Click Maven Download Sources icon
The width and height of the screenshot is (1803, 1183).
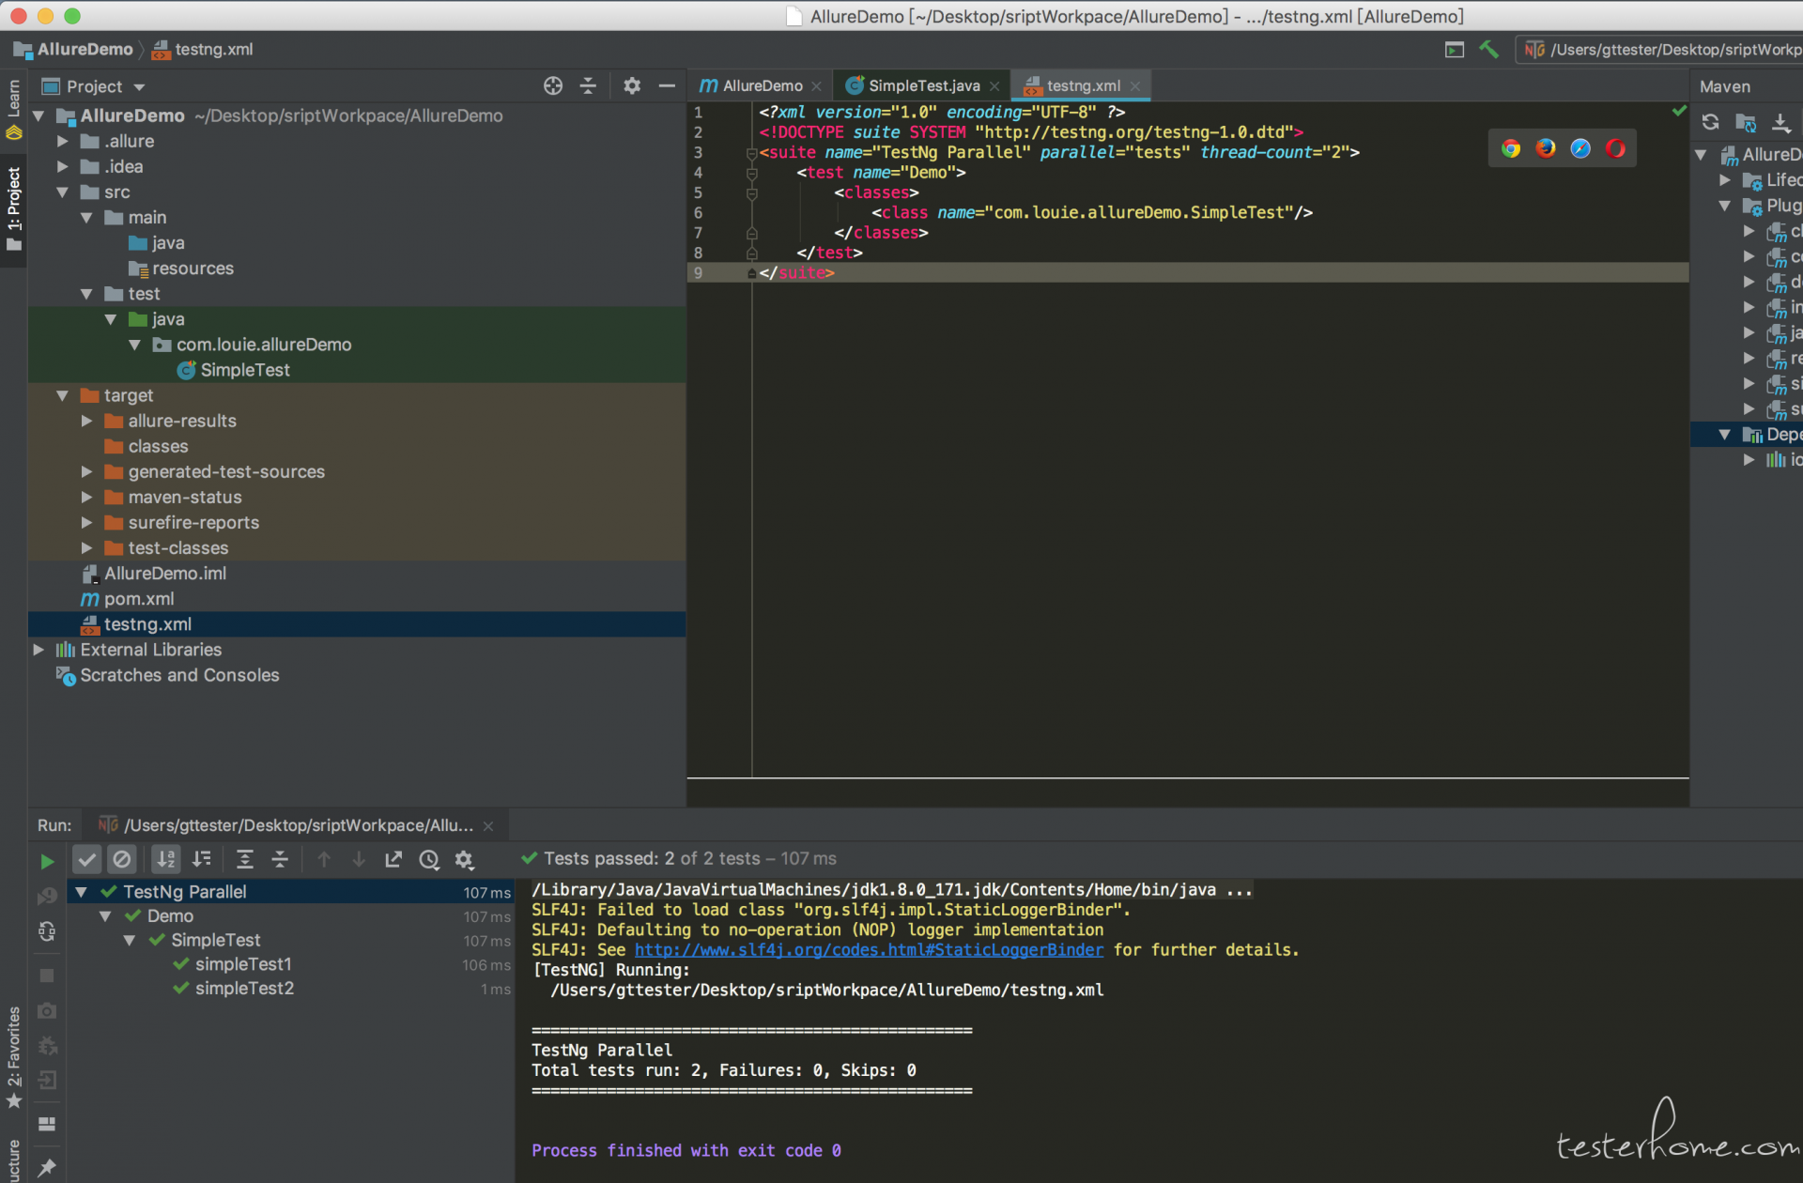click(1780, 122)
